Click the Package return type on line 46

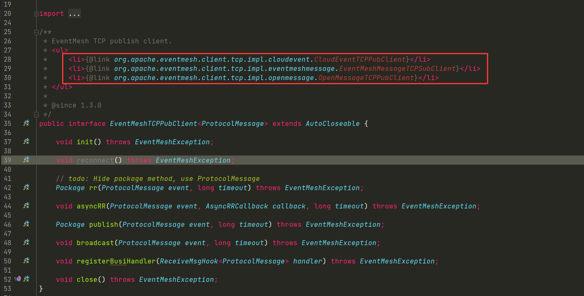pyautogui.click(x=70, y=224)
